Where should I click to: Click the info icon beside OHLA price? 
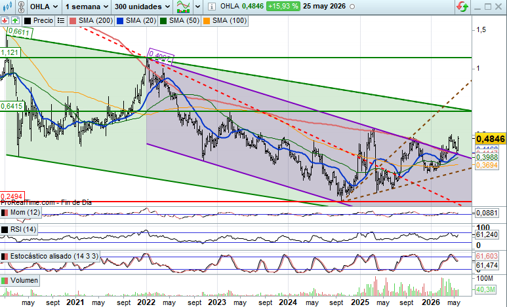pyautogui.click(x=211, y=7)
